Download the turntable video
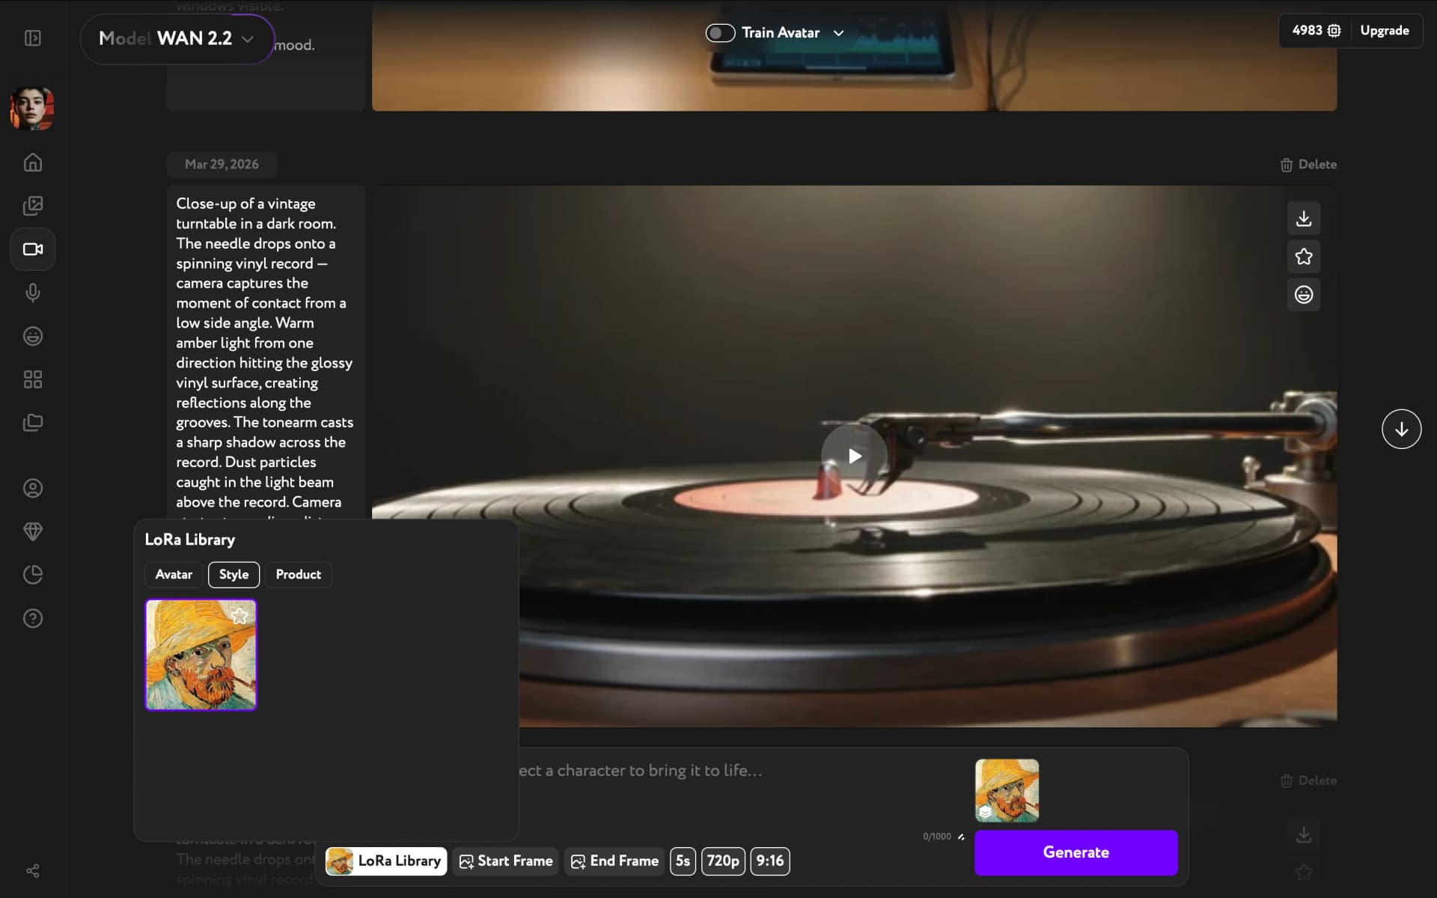 point(1303,218)
